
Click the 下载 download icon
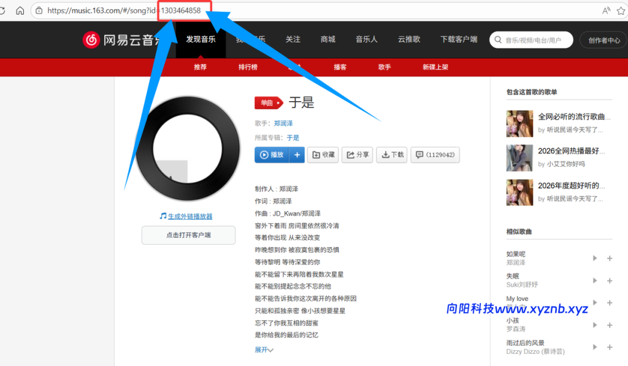(x=391, y=154)
